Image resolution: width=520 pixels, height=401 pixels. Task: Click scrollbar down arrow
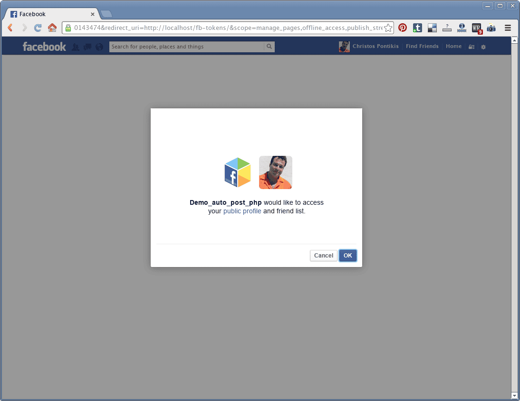pos(514,395)
